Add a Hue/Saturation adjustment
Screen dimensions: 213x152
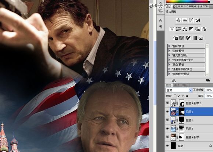click(x=178, y=29)
